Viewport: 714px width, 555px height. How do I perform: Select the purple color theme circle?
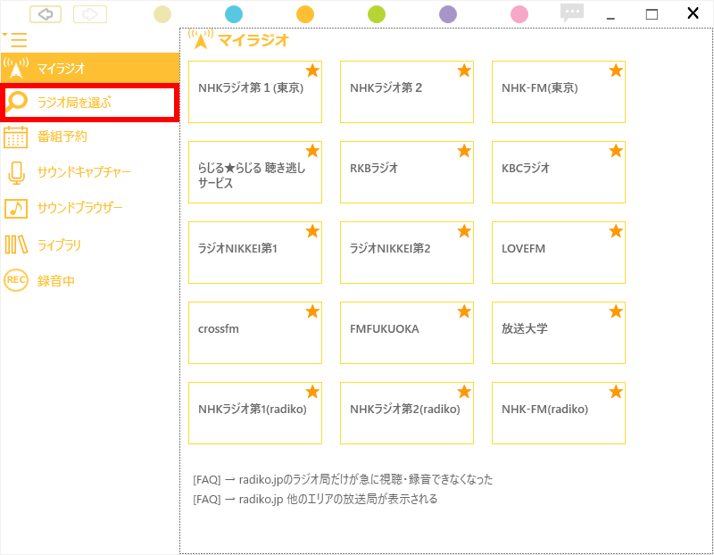448,14
